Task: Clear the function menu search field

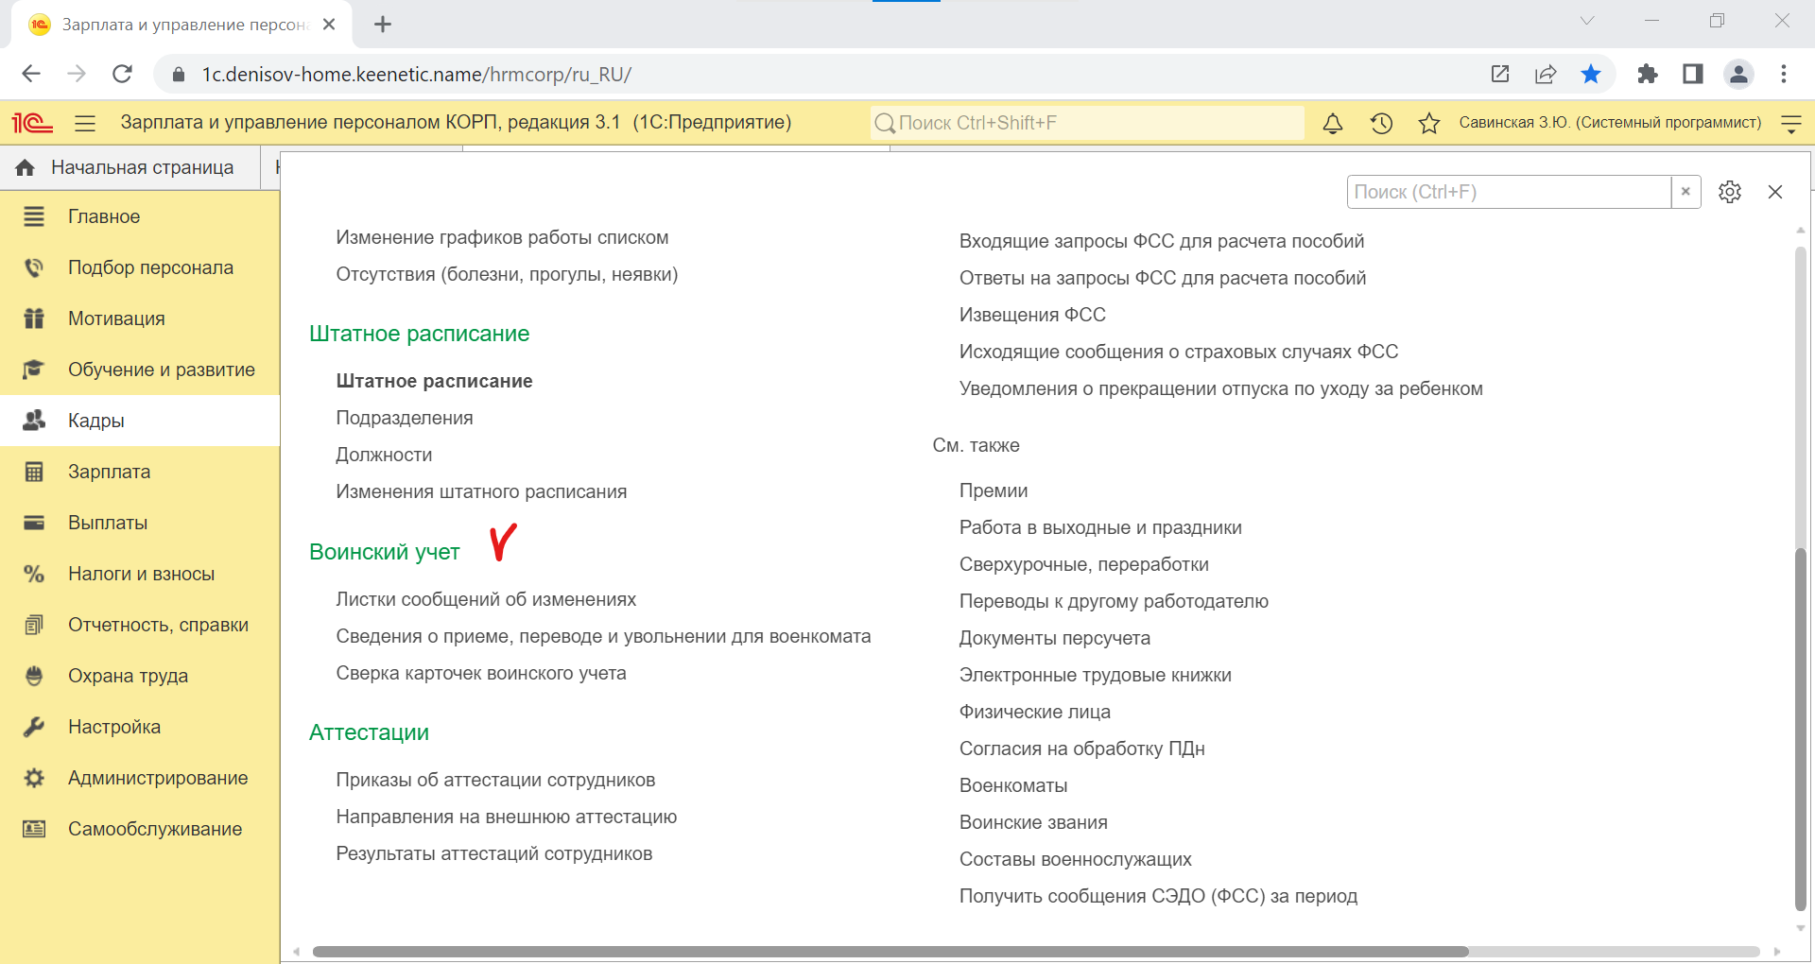Action: click(x=1685, y=192)
